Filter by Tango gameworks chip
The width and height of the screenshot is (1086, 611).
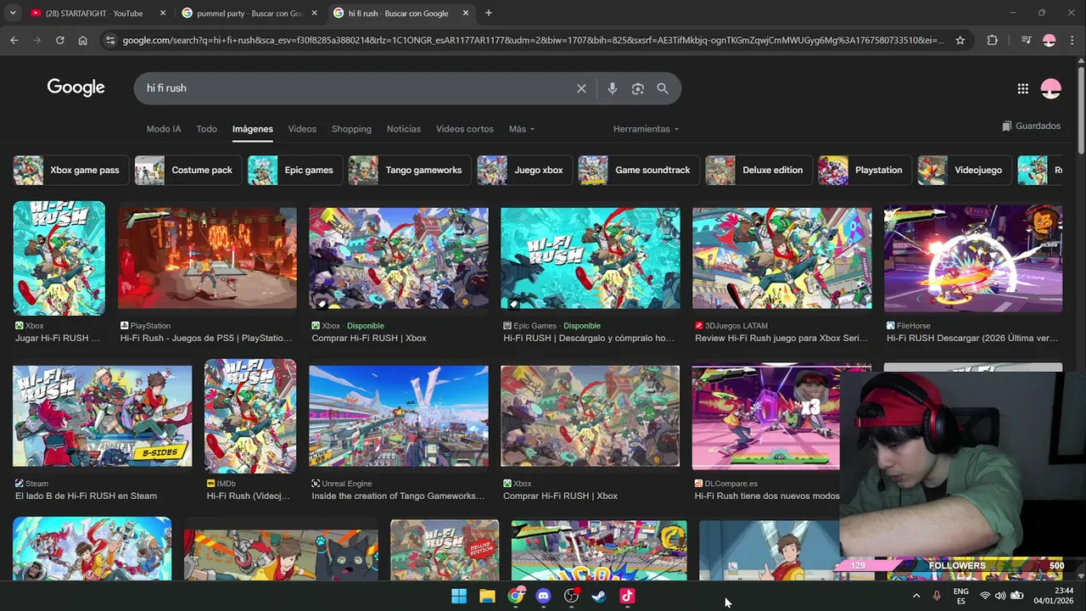coord(410,170)
